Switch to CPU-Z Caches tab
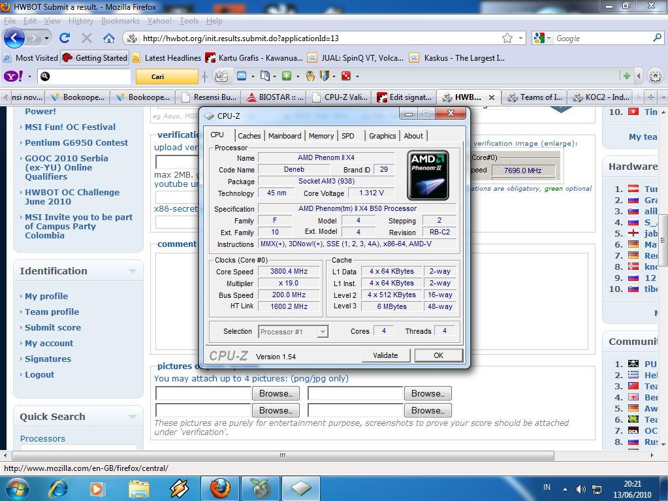The width and height of the screenshot is (668, 501). [x=249, y=136]
